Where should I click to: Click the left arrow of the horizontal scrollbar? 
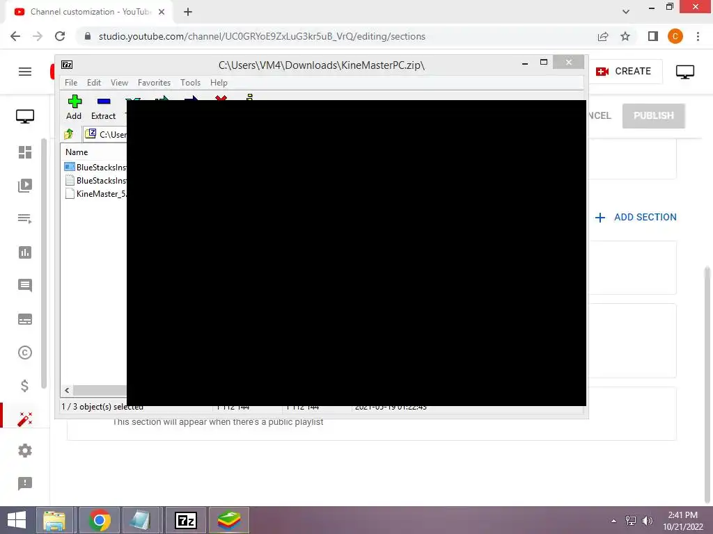coord(67,390)
